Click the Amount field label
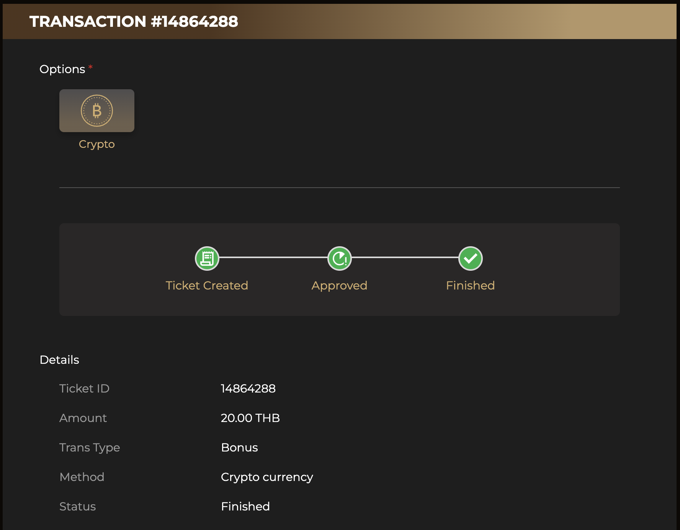This screenshot has width=680, height=530. [x=83, y=418]
